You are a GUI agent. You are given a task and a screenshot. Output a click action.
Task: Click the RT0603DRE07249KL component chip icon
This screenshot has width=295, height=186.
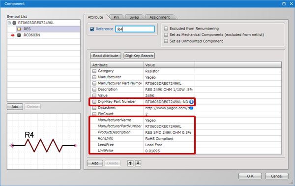(14, 23)
